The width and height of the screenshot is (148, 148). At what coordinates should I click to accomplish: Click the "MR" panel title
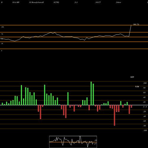tap(132, 77)
